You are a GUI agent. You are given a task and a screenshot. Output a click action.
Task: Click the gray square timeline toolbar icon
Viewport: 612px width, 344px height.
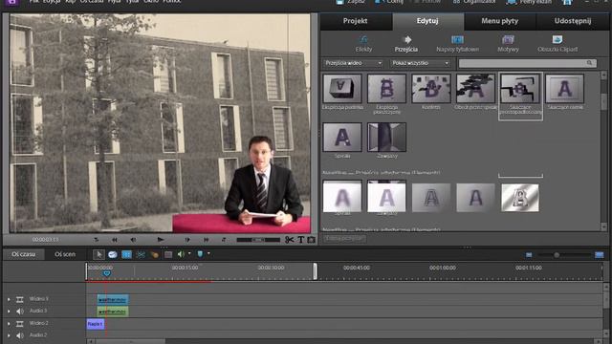pos(168,255)
